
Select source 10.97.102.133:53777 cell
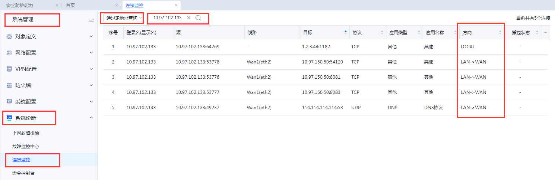click(x=197, y=92)
